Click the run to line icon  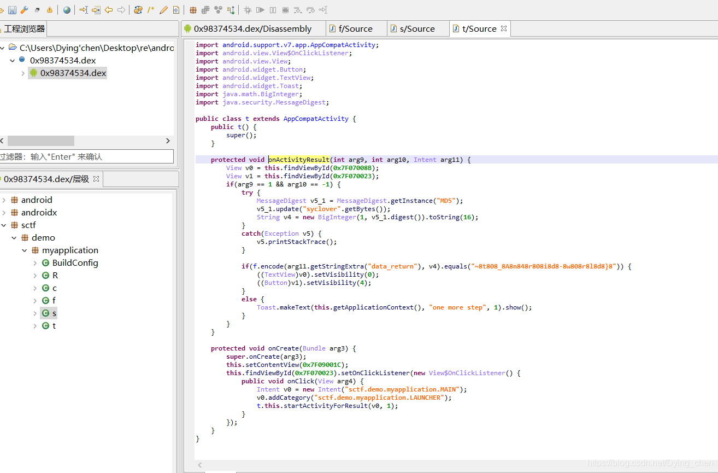323,10
